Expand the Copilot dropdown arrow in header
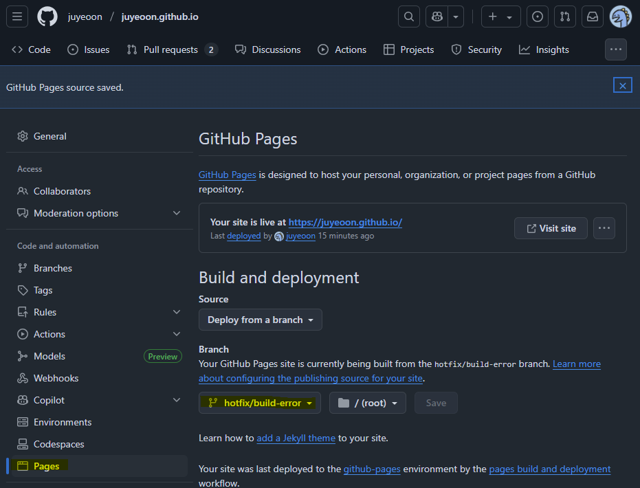The width and height of the screenshot is (640, 488). (456, 16)
